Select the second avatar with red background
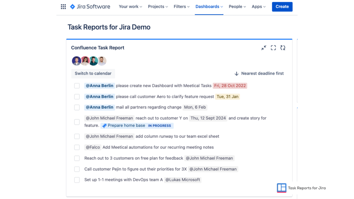Image resolution: width=354 pixels, height=199 pixels. tap(85, 61)
